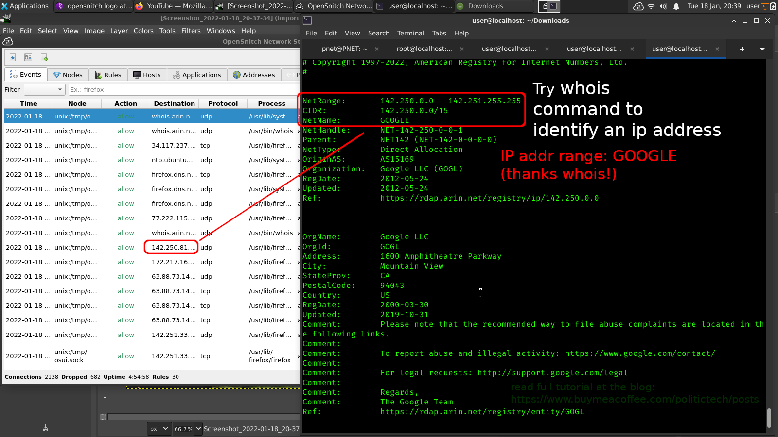Open the terminal tab list dropdown arrow
This screenshot has width=778, height=437.
(762, 49)
